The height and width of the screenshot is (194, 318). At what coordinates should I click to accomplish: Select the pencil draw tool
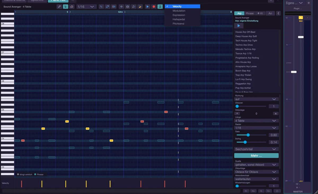tap(59, 7)
